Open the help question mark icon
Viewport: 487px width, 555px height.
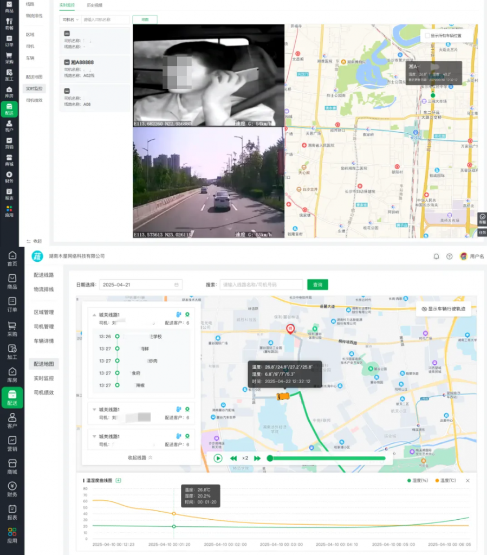pos(449,256)
